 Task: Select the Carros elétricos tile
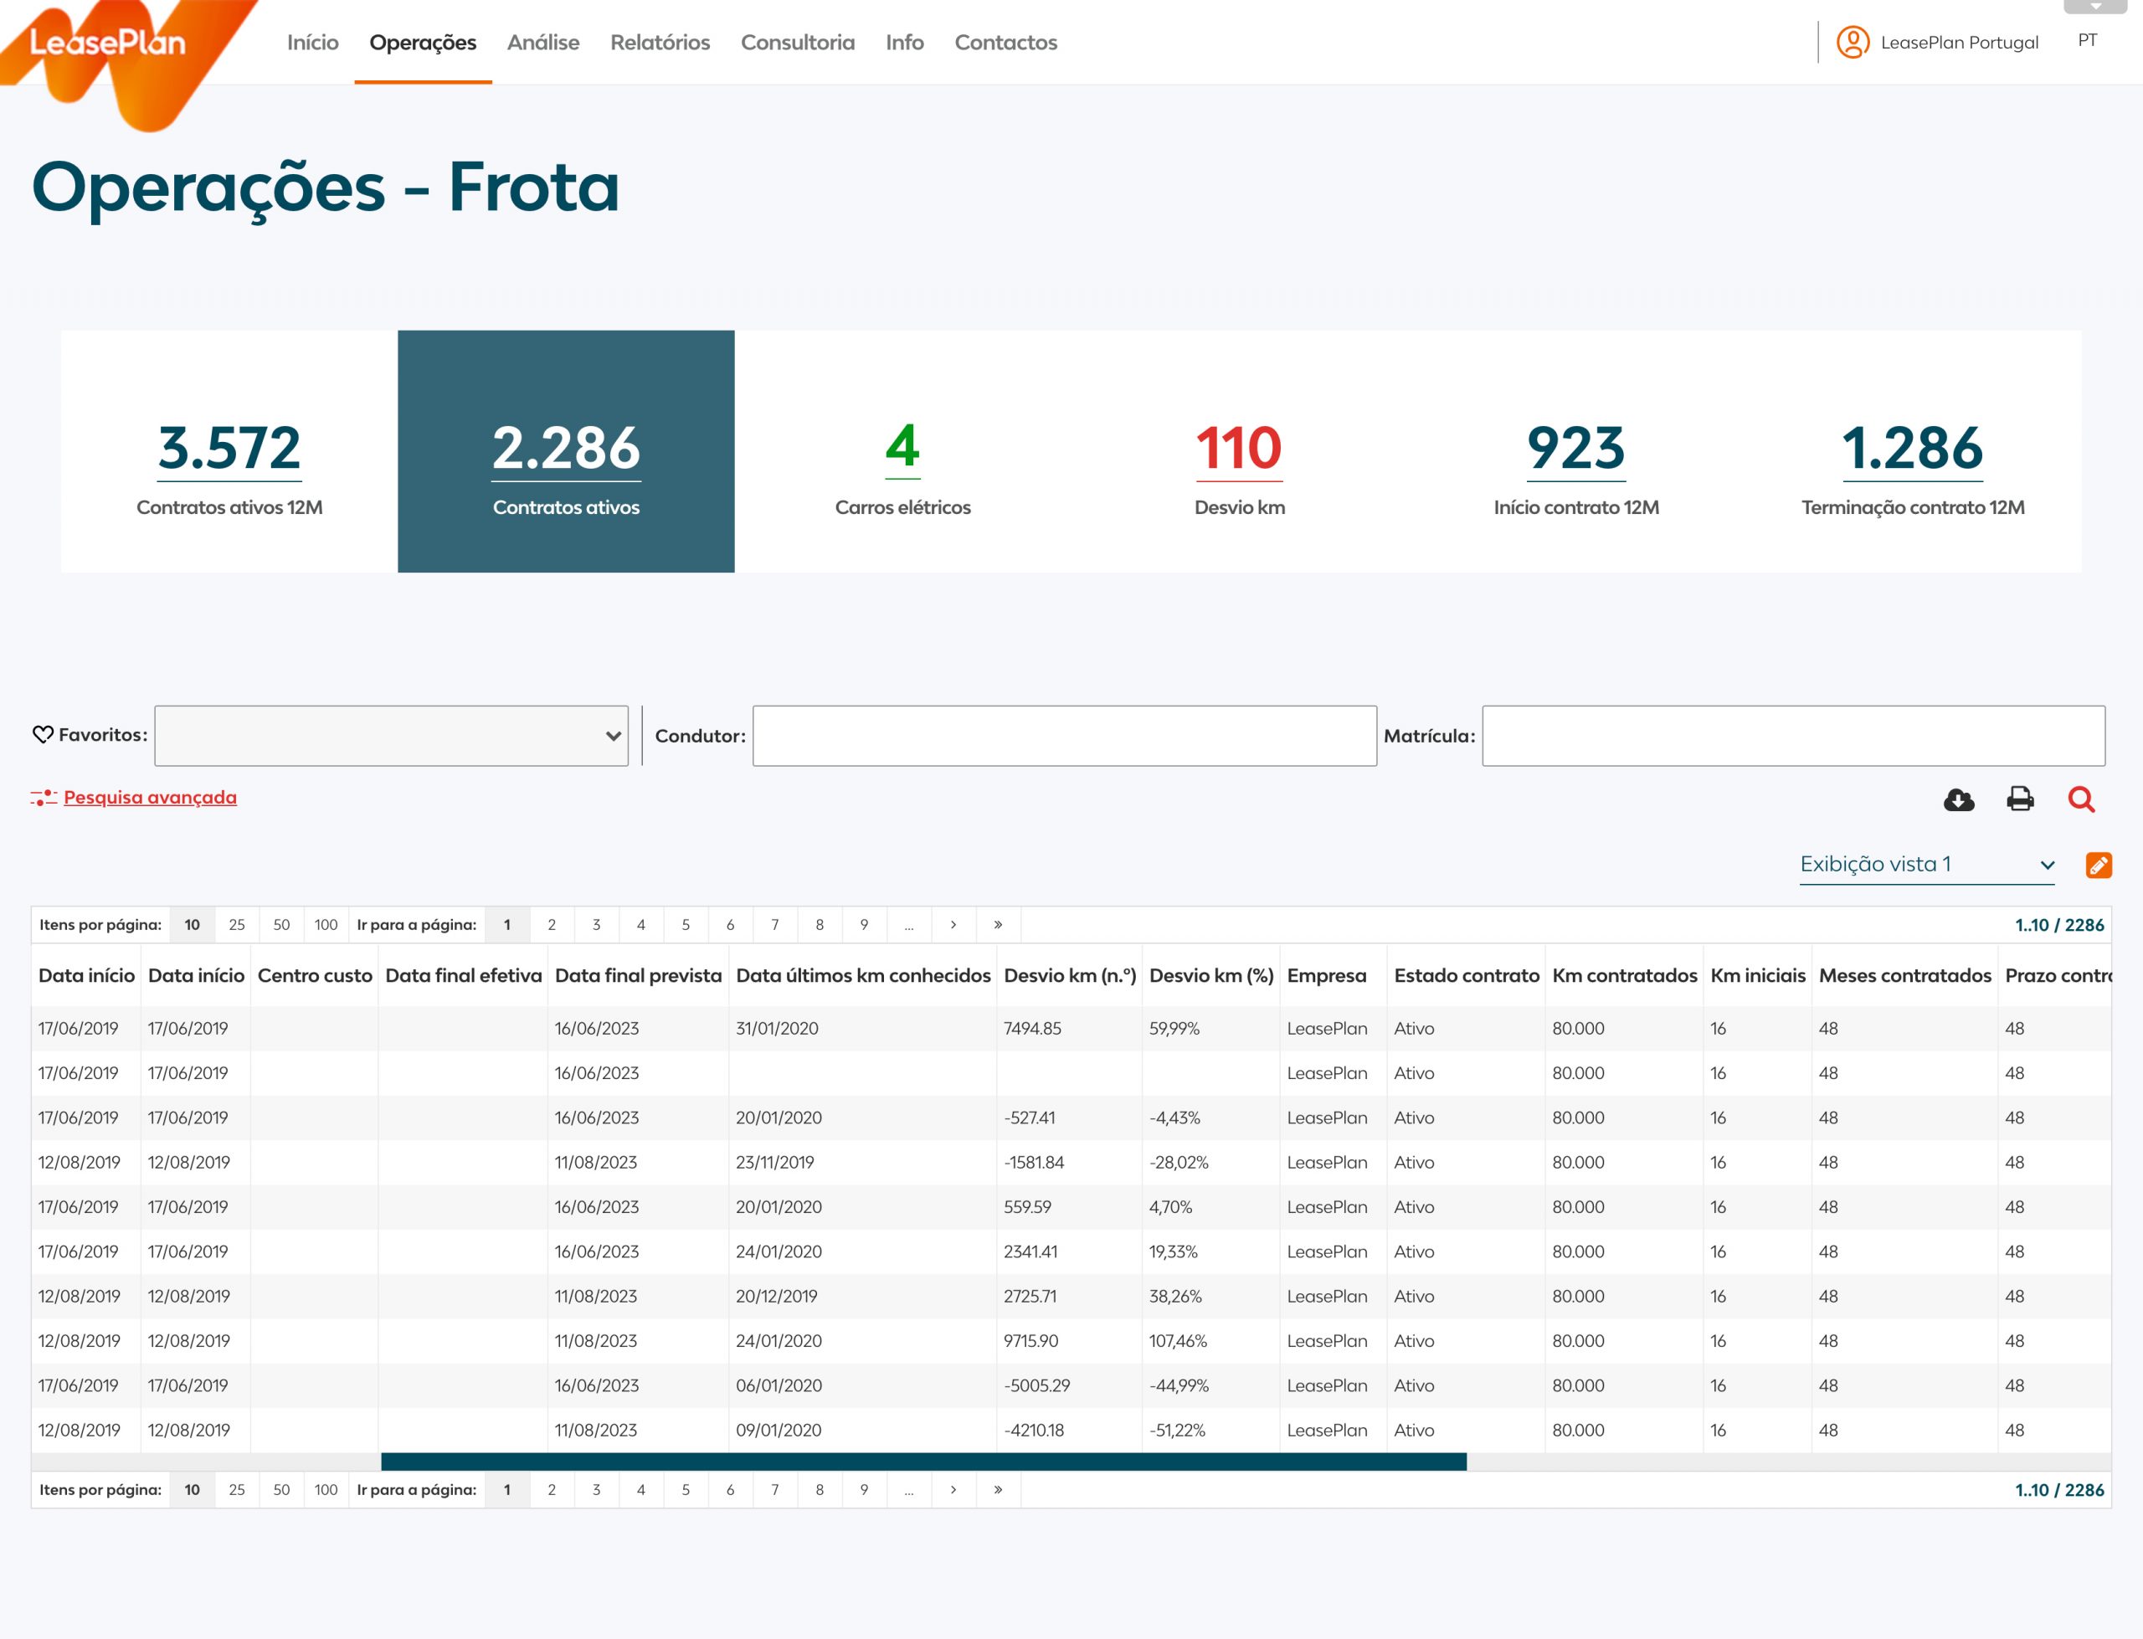coord(902,452)
